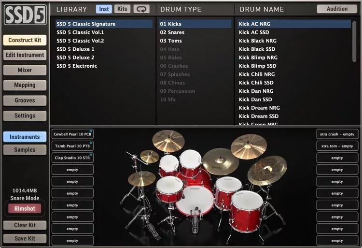The width and height of the screenshot is (362, 248).
Task: Select the hi-hat cymbal in the kit image
Action: [141, 179]
